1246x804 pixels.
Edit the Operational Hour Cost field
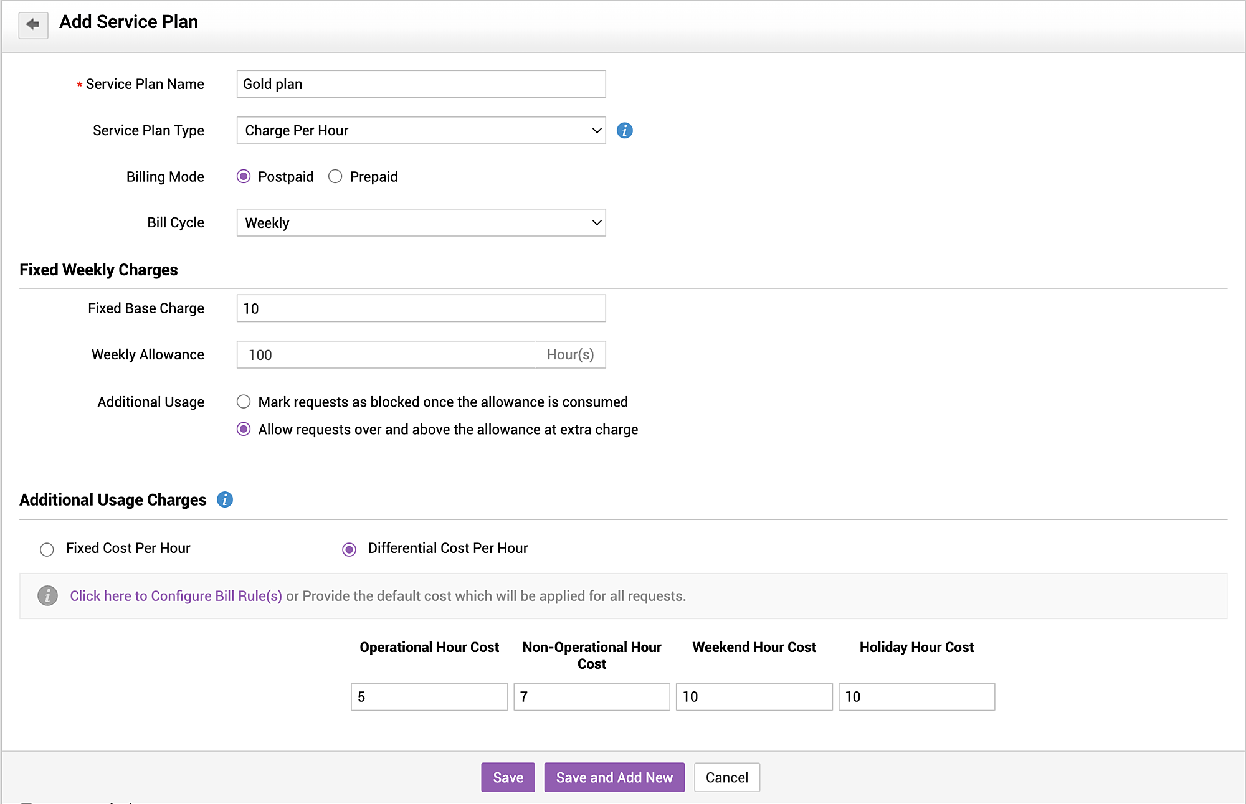[x=429, y=697]
